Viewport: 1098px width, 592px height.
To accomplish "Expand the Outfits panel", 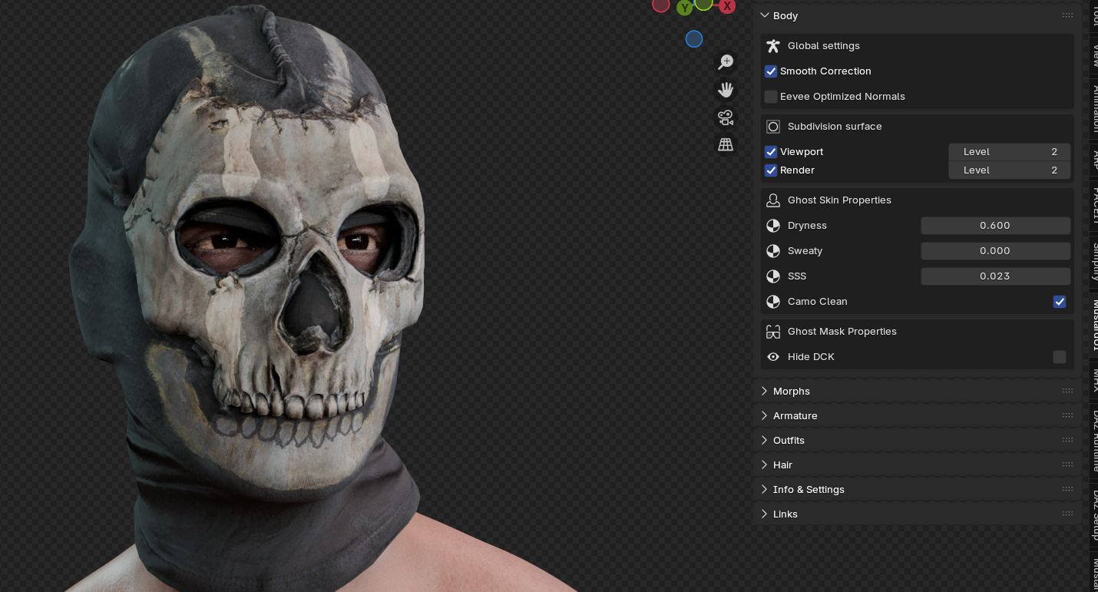I will (x=789, y=440).
